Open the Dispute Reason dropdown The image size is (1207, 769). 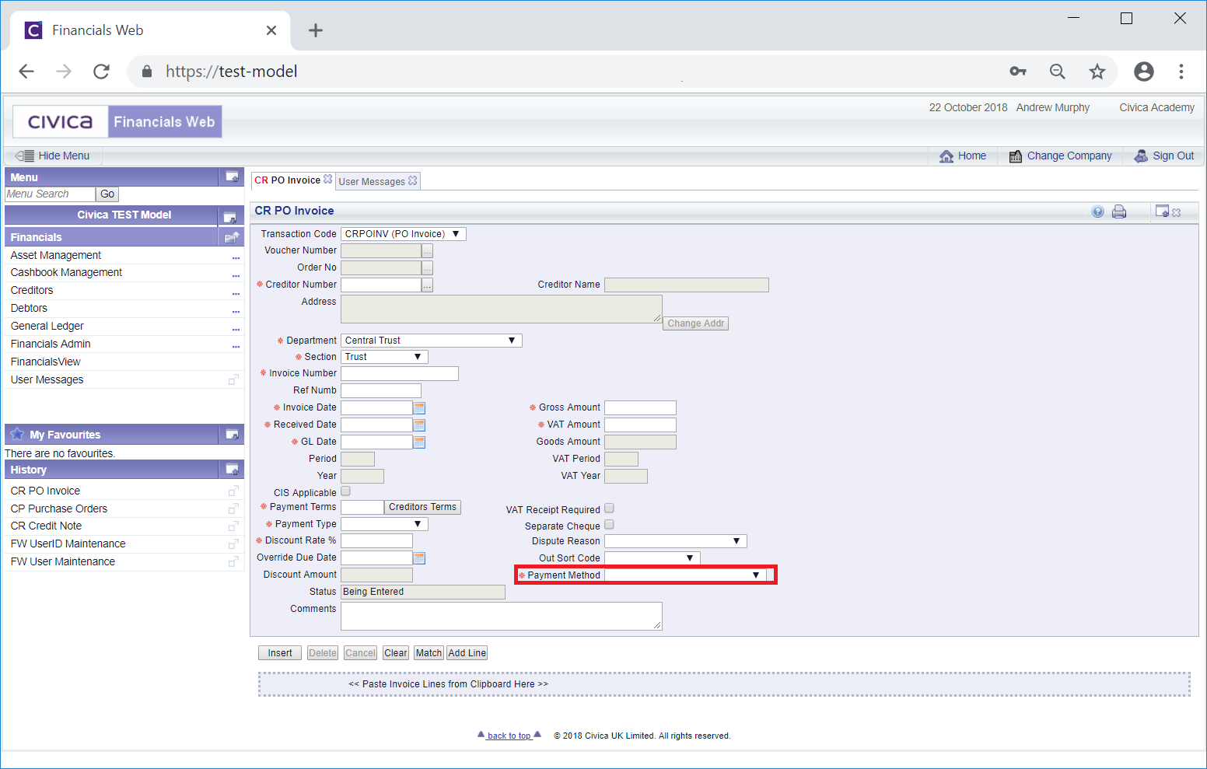676,541
